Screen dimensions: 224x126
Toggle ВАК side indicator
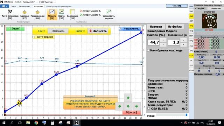click(191, 11)
